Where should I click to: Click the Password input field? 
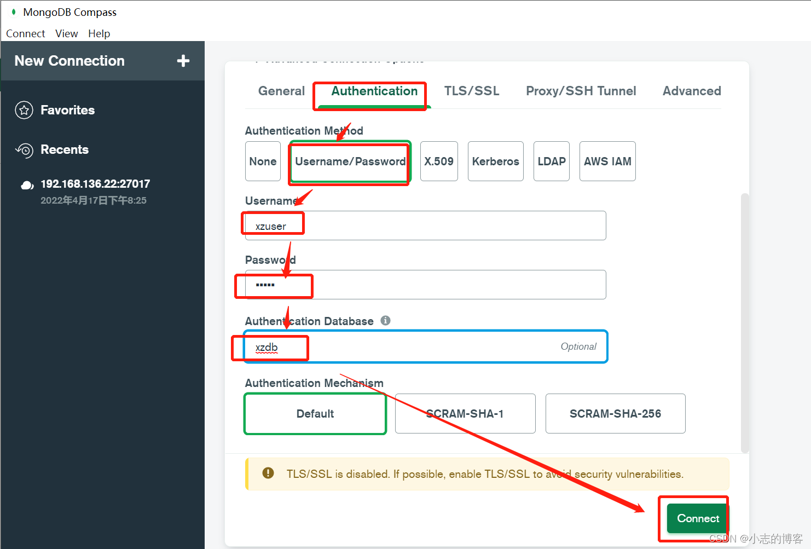[x=426, y=285]
